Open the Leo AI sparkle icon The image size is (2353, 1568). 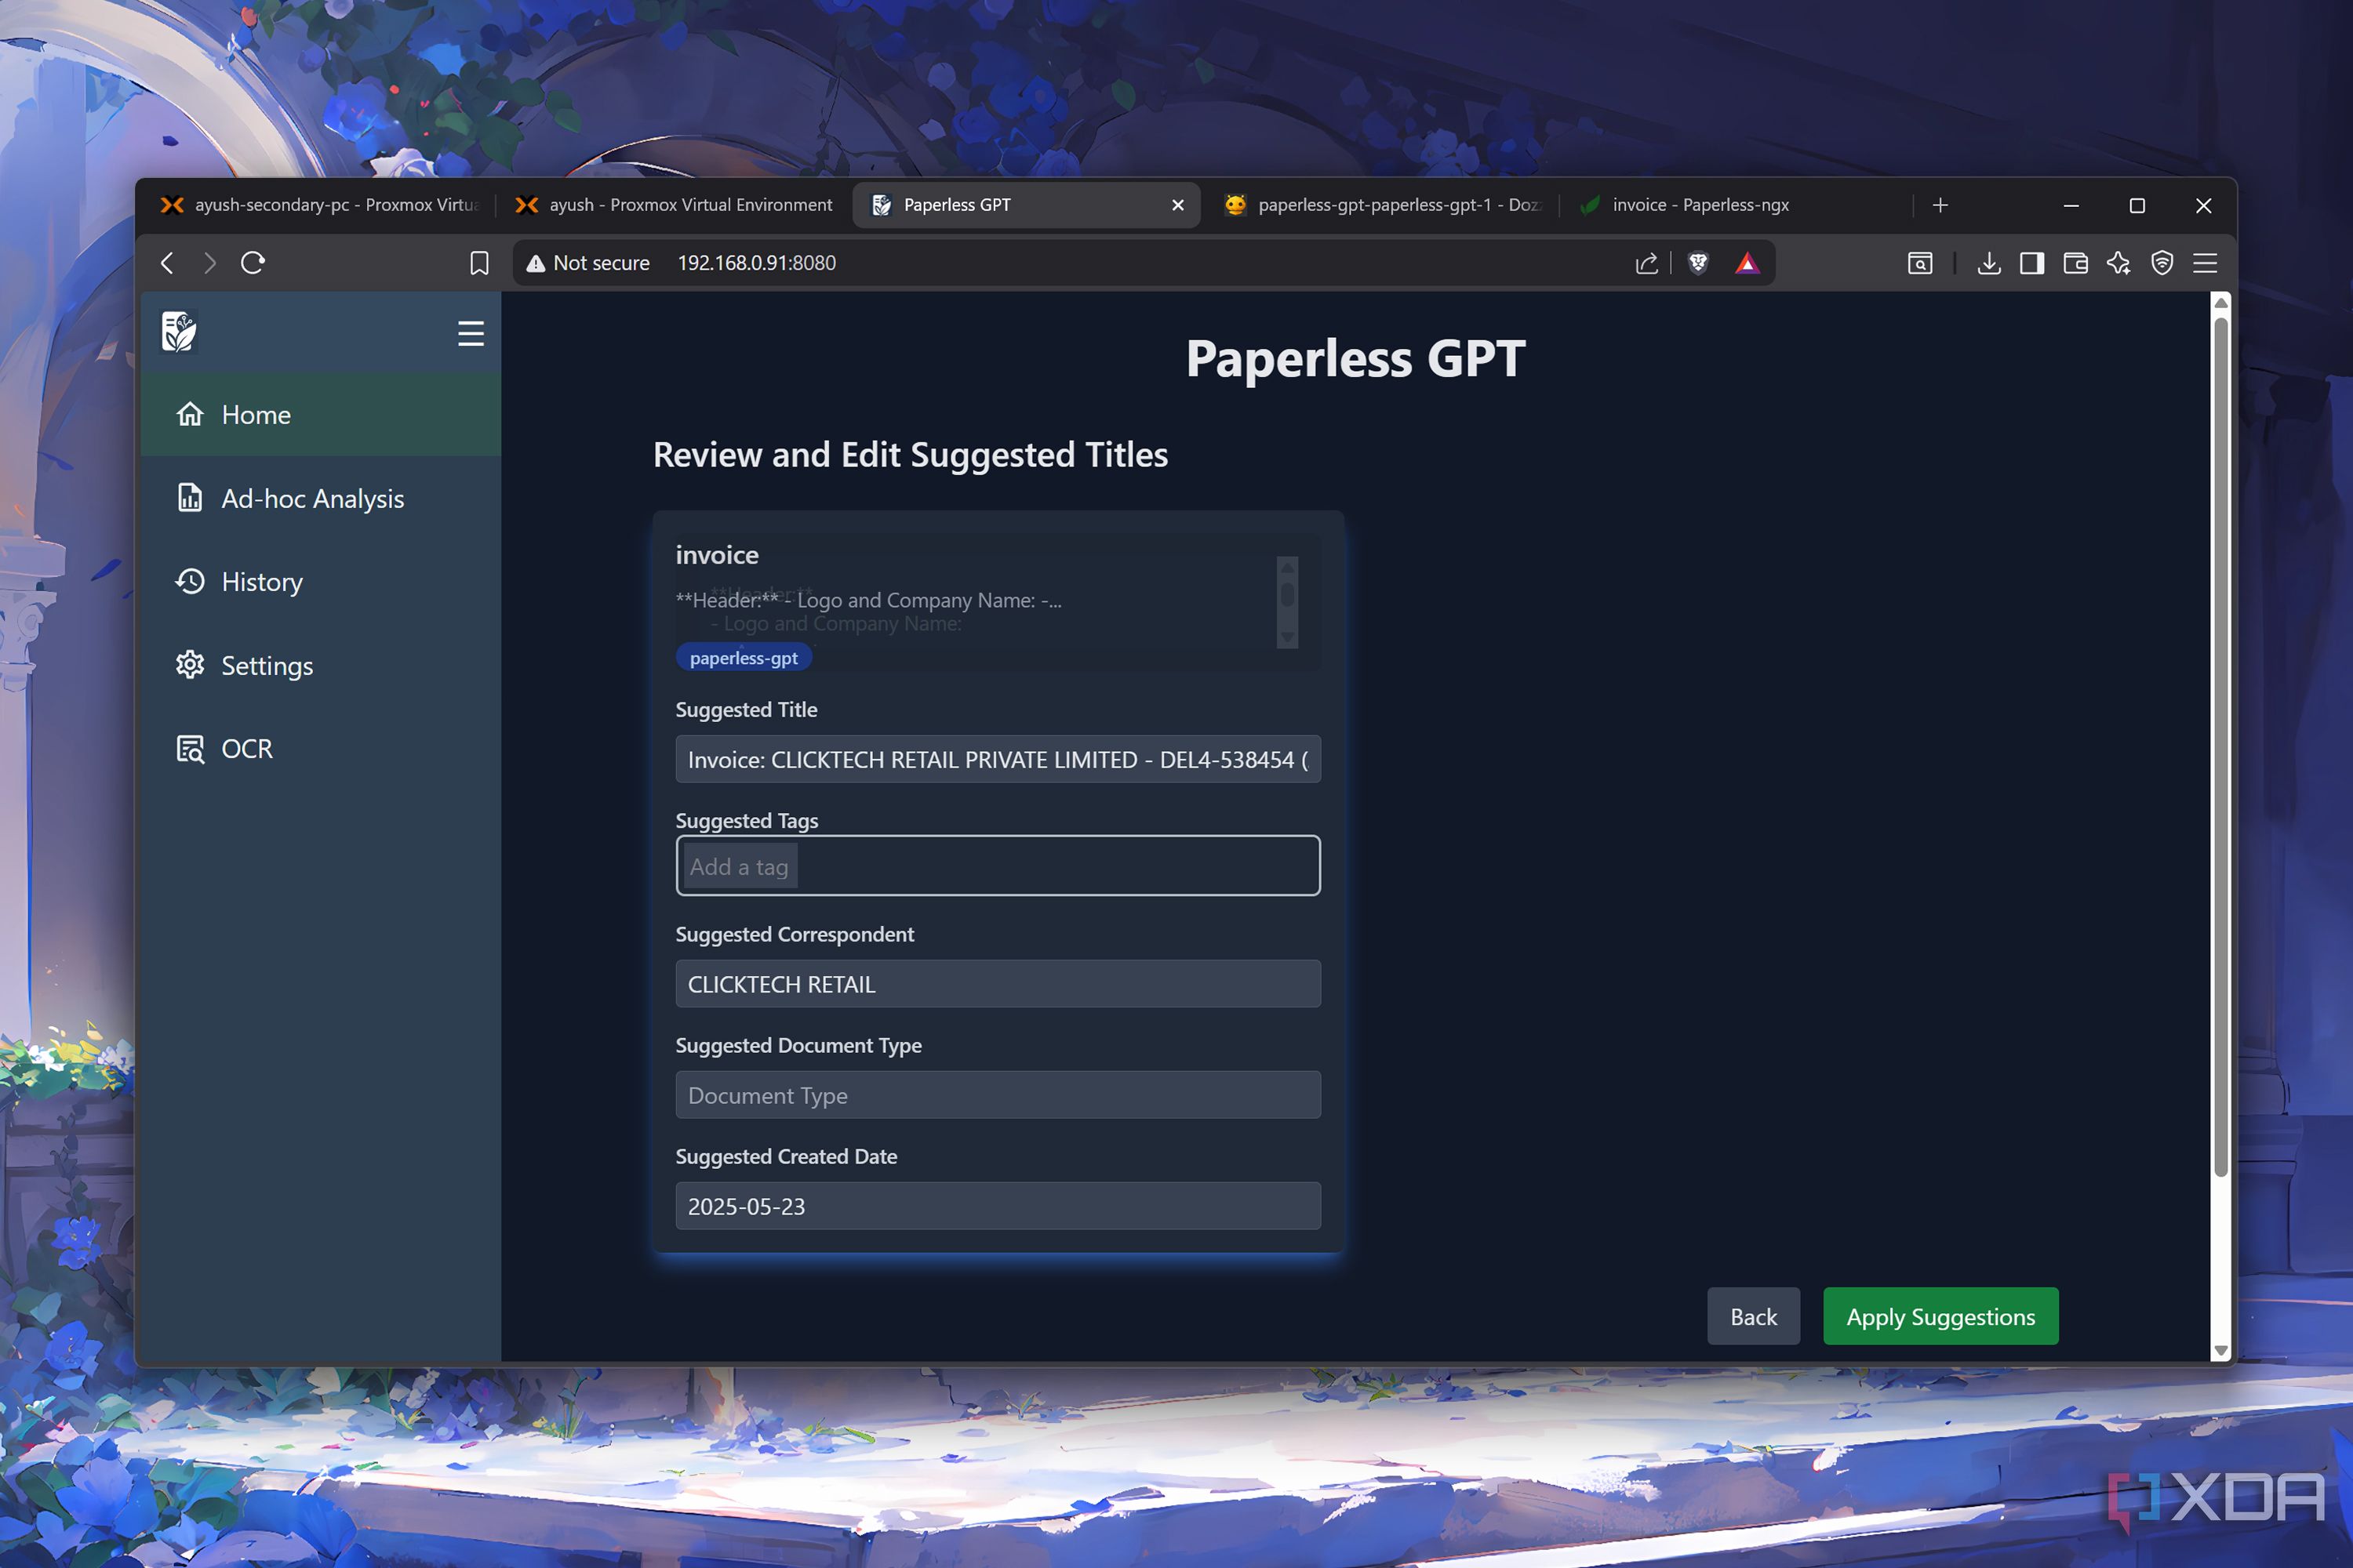(x=2119, y=263)
